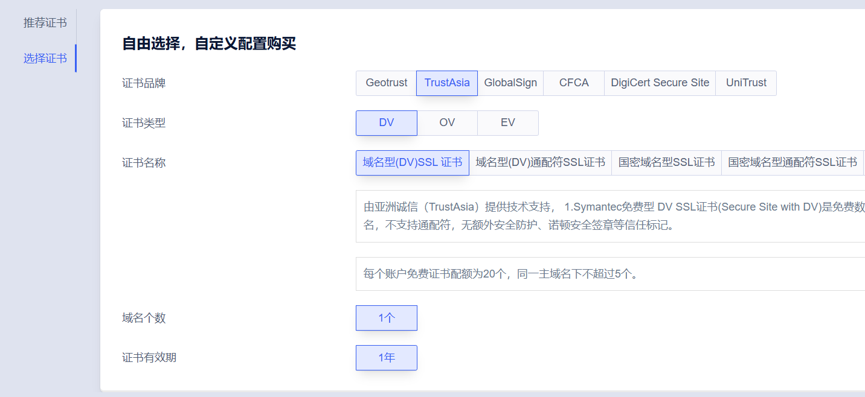Viewport: 865px width, 397px height.
Task: Click the 证书类型 label
Action: (144, 123)
